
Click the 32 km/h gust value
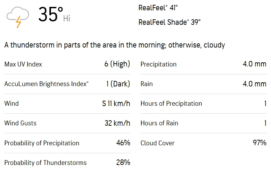point(117,123)
